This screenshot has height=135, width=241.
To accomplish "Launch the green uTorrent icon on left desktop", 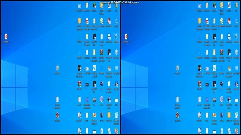I will 102,21.
